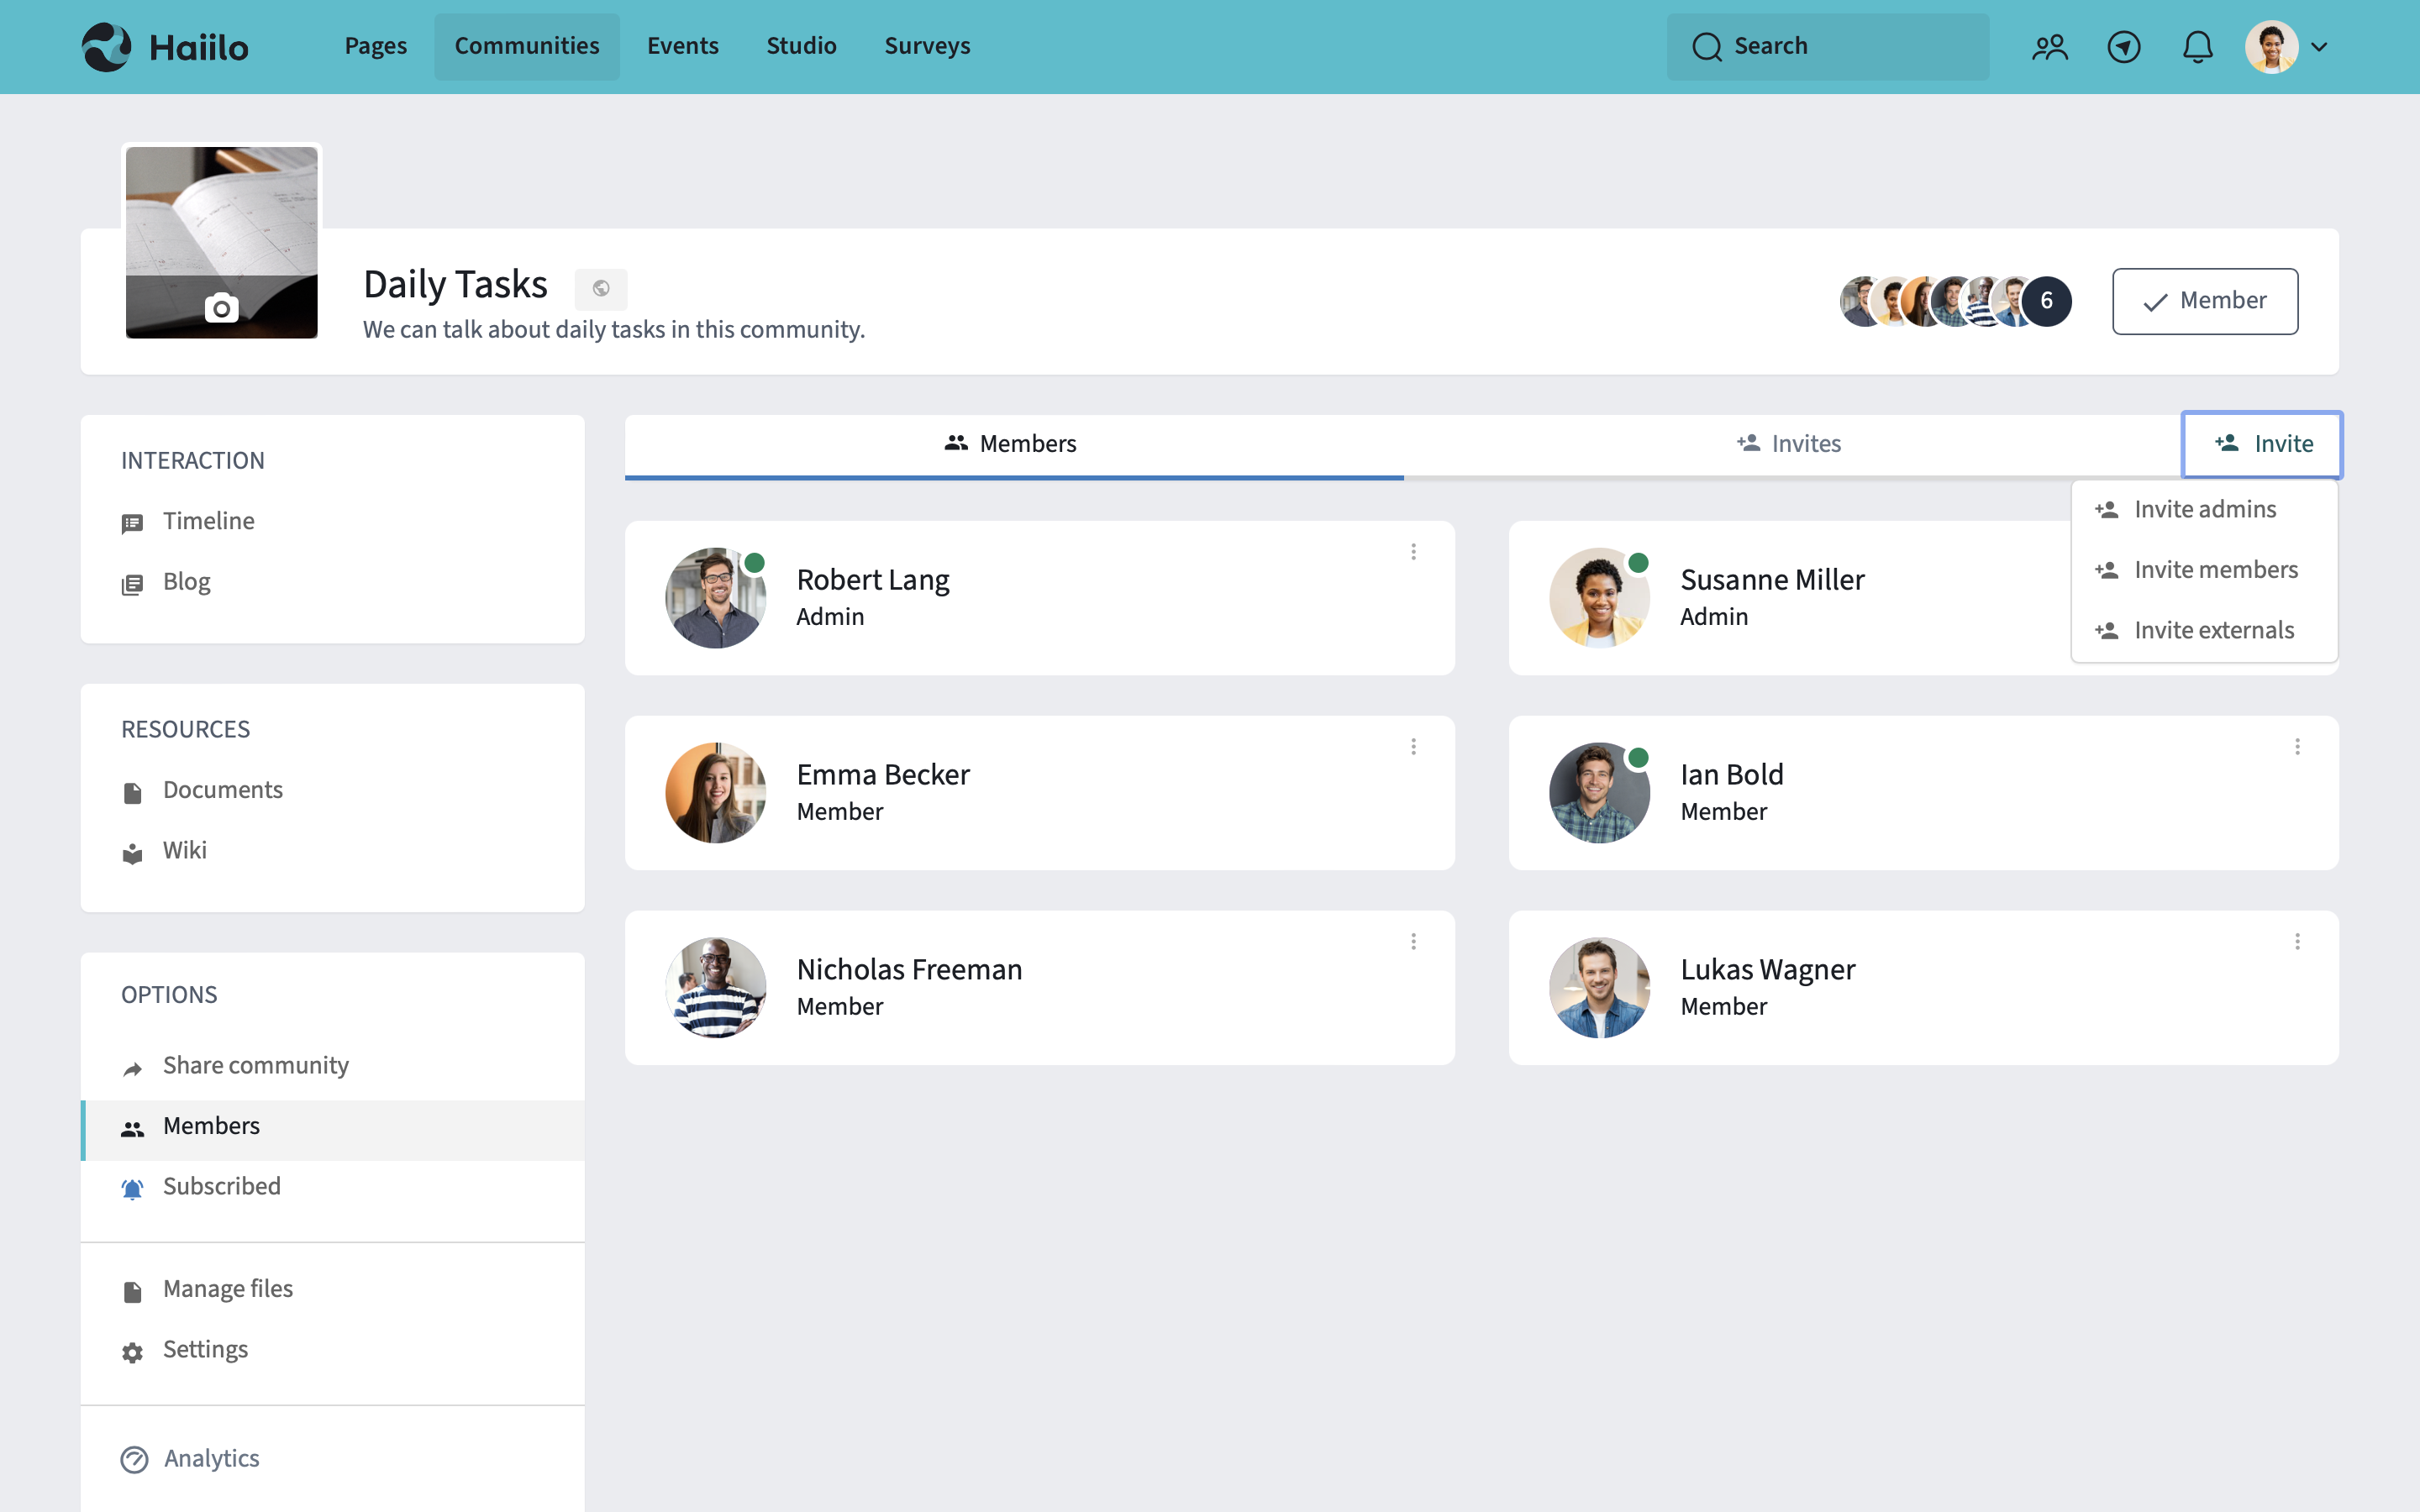Choose Invite externals from the dropdown

2204,631
